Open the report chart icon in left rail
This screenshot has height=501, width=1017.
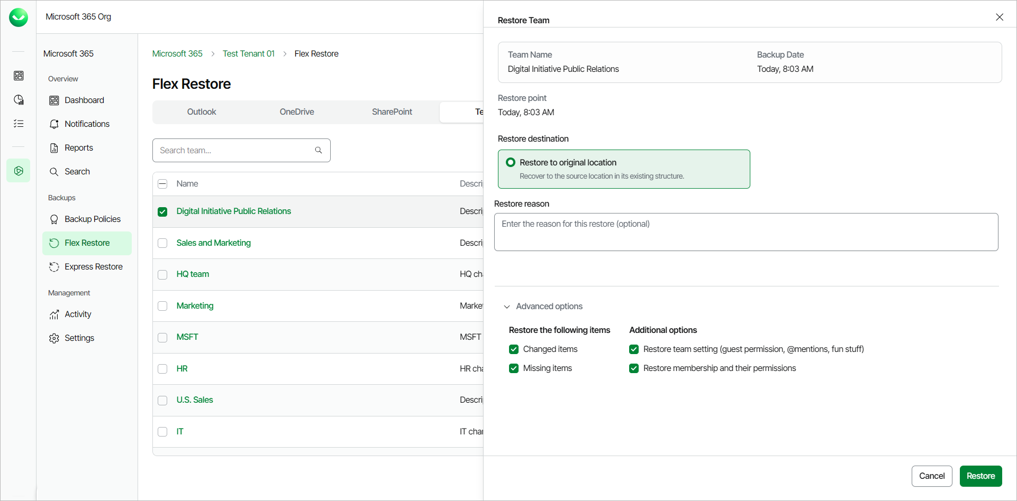[19, 100]
